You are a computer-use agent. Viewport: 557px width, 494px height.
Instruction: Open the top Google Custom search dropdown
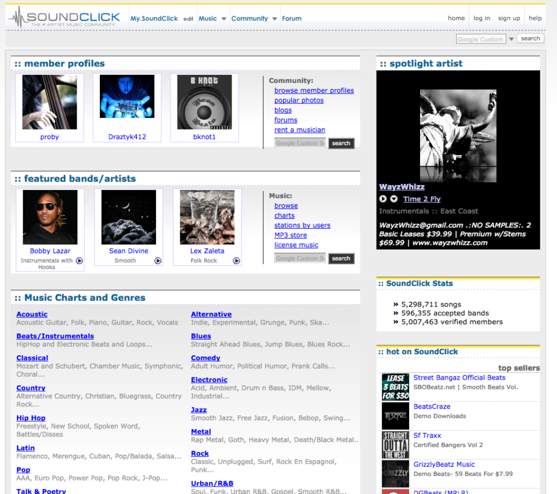511,39
